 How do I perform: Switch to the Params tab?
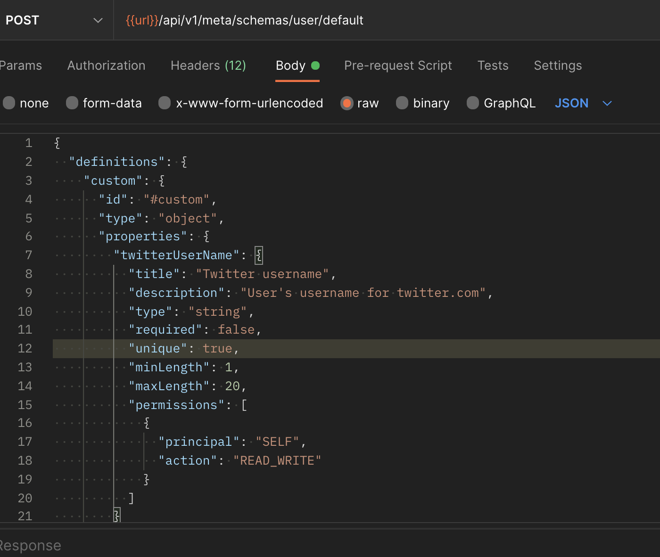point(20,66)
